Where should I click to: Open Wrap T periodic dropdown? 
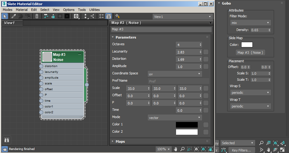[x=250, y=106]
